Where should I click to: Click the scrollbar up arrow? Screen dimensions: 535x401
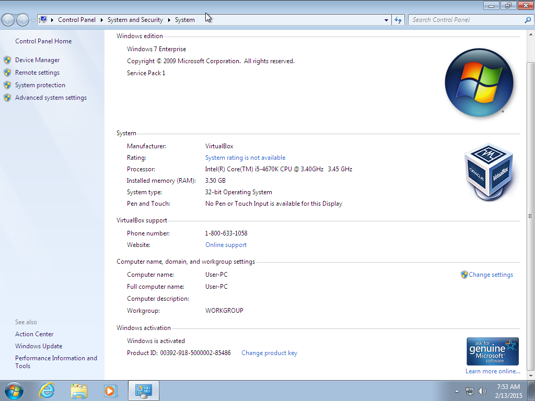tap(531, 34)
